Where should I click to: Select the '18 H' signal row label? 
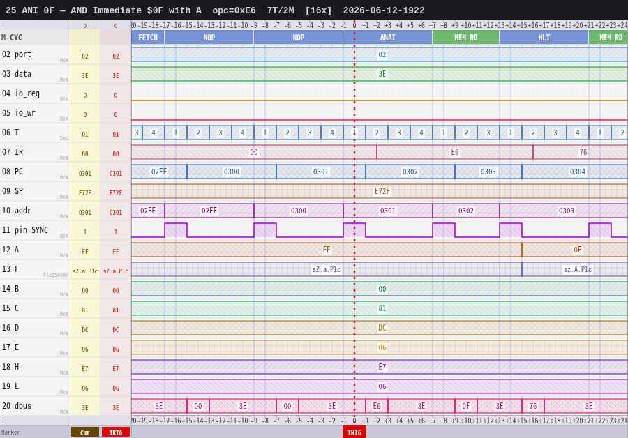tap(10, 367)
